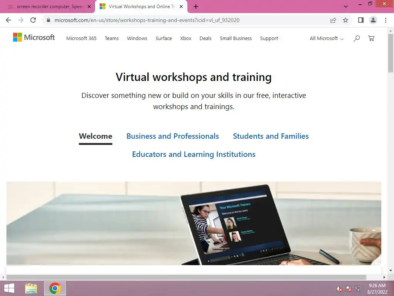Image resolution: width=394 pixels, height=296 pixels.
Task: Go to Windows in the navigation
Action: (137, 38)
